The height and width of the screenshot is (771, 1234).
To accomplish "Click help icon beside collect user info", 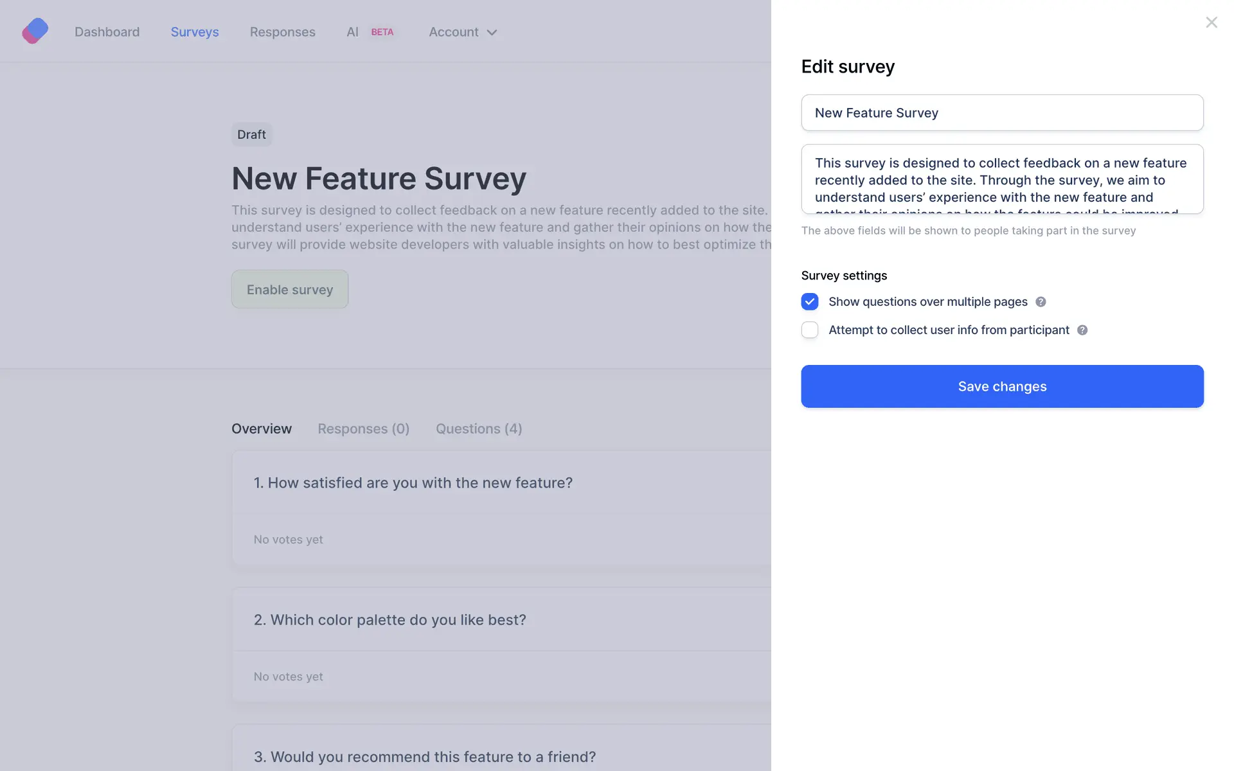I will click(1082, 330).
